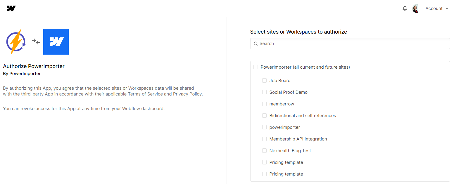Click the magnifying glass in the search bar
The image size is (459, 184).
tap(256, 43)
